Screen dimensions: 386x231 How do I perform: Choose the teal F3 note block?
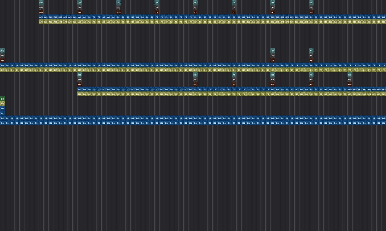click(234, 75)
